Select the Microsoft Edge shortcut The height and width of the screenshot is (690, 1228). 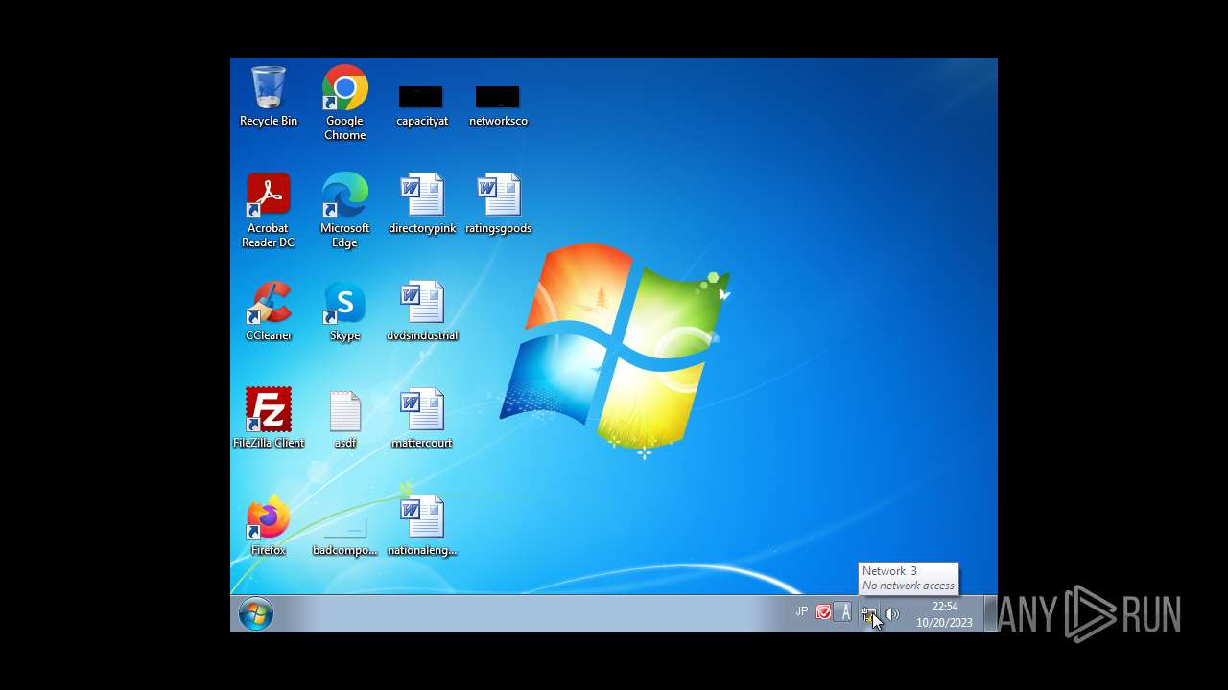345,211
